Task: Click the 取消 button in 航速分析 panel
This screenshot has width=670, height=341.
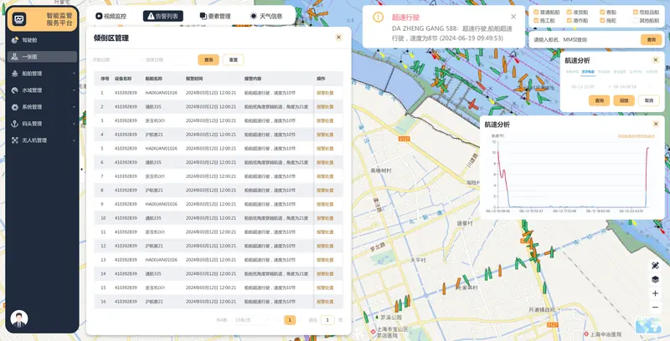Action: pos(648,100)
